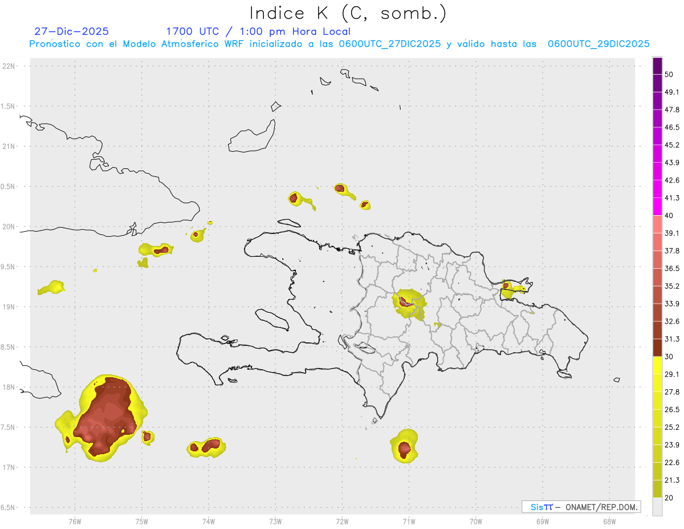Viewport: 684px width, 529px height.
Task: Click the legend value '42.6'
Action: coord(672,180)
